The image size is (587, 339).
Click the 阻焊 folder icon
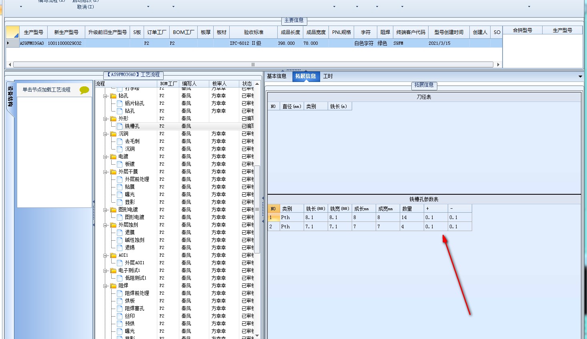click(x=114, y=286)
